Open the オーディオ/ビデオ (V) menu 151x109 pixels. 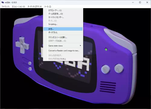click(35, 7)
